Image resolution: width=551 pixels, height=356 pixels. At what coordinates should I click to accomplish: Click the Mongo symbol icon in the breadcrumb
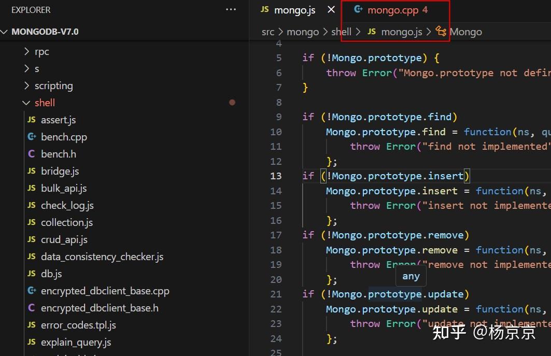click(x=441, y=32)
